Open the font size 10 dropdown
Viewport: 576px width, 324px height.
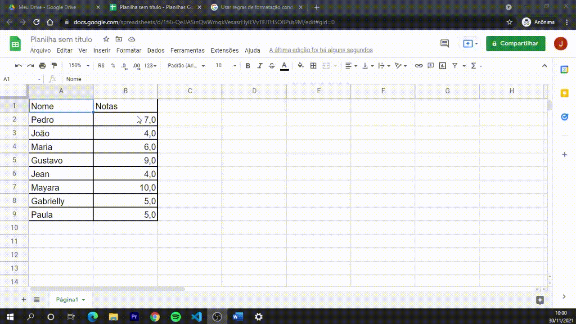coord(226,66)
